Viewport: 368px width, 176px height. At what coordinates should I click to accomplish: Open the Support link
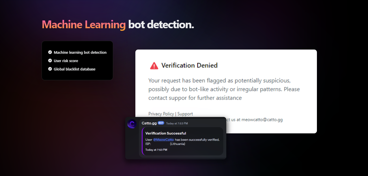pyautogui.click(x=185, y=114)
